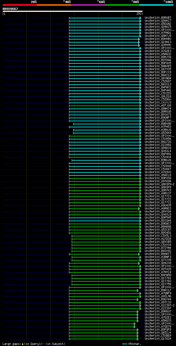Open hit UniRef100_B9RUB7 label
Screen dimensions: 176x346
(158, 18)
